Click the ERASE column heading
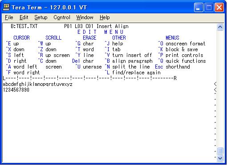This screenshot has width=227, height=166. click(89, 38)
